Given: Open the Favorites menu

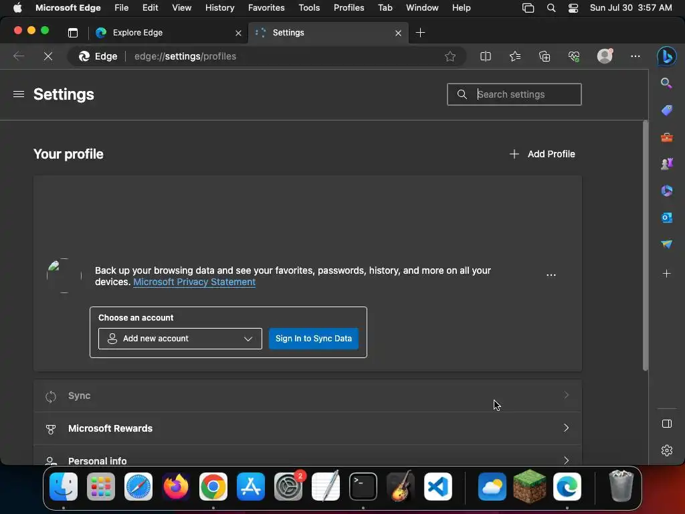Looking at the screenshot, I should (x=266, y=8).
